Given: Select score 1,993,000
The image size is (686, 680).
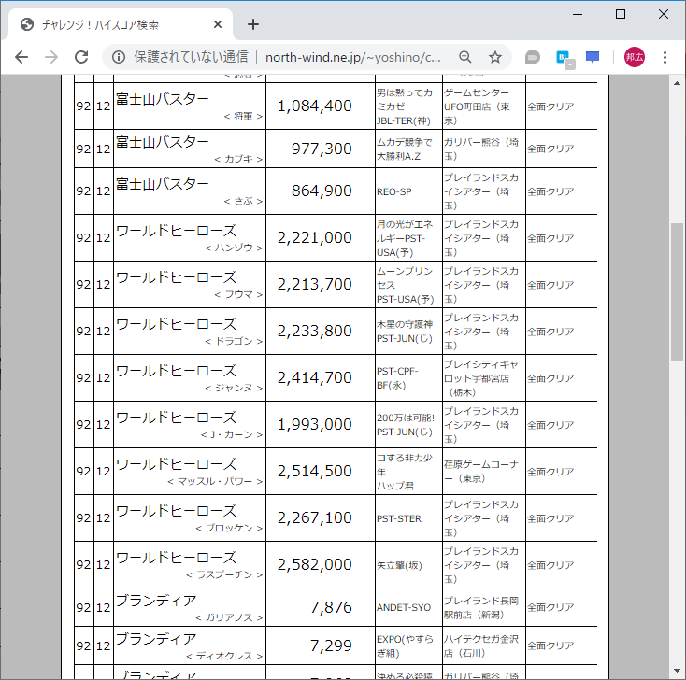Looking at the screenshot, I should pyautogui.click(x=315, y=424).
